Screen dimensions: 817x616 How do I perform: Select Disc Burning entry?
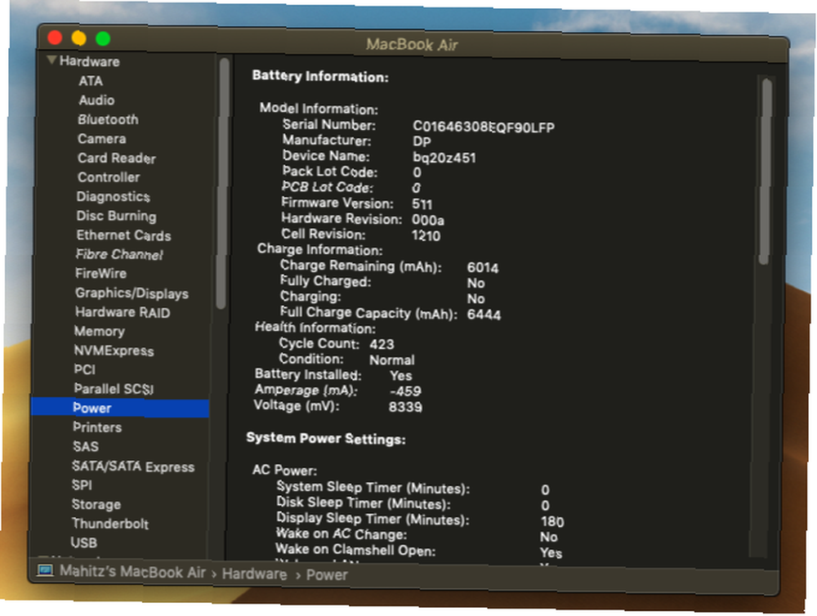(x=116, y=216)
